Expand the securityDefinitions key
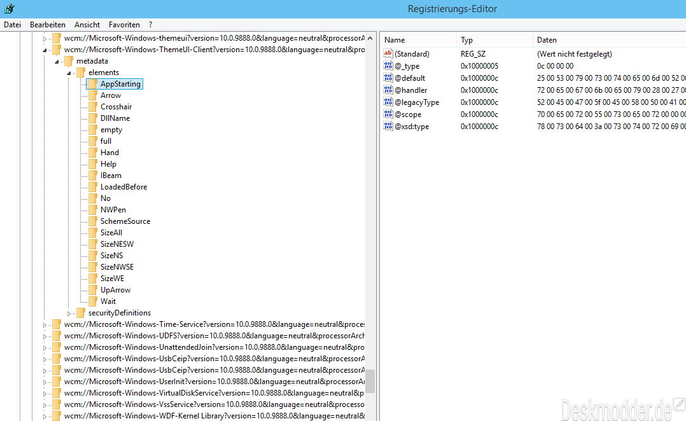Screen dimensions: 686x421 [69, 314]
